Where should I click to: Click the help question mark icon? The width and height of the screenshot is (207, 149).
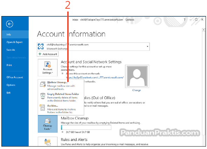click(x=185, y=20)
